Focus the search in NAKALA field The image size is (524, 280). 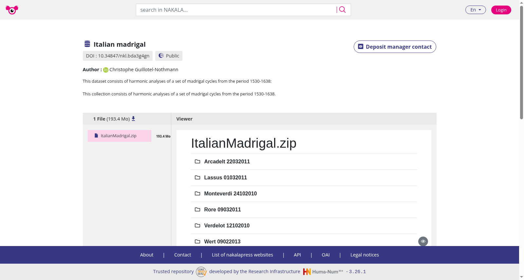pos(236,10)
